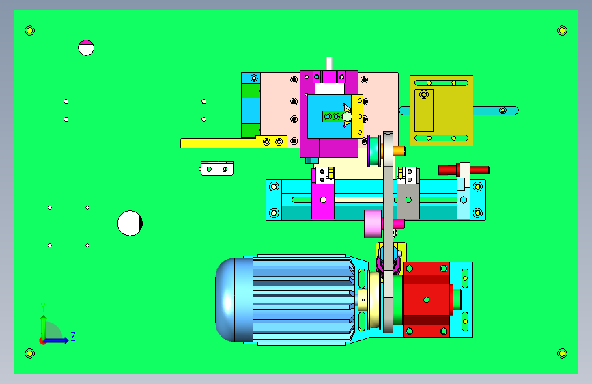Screen dimensions: 592x384
Task: Click the green Y axis arrow of the triad
Action: click(43, 327)
